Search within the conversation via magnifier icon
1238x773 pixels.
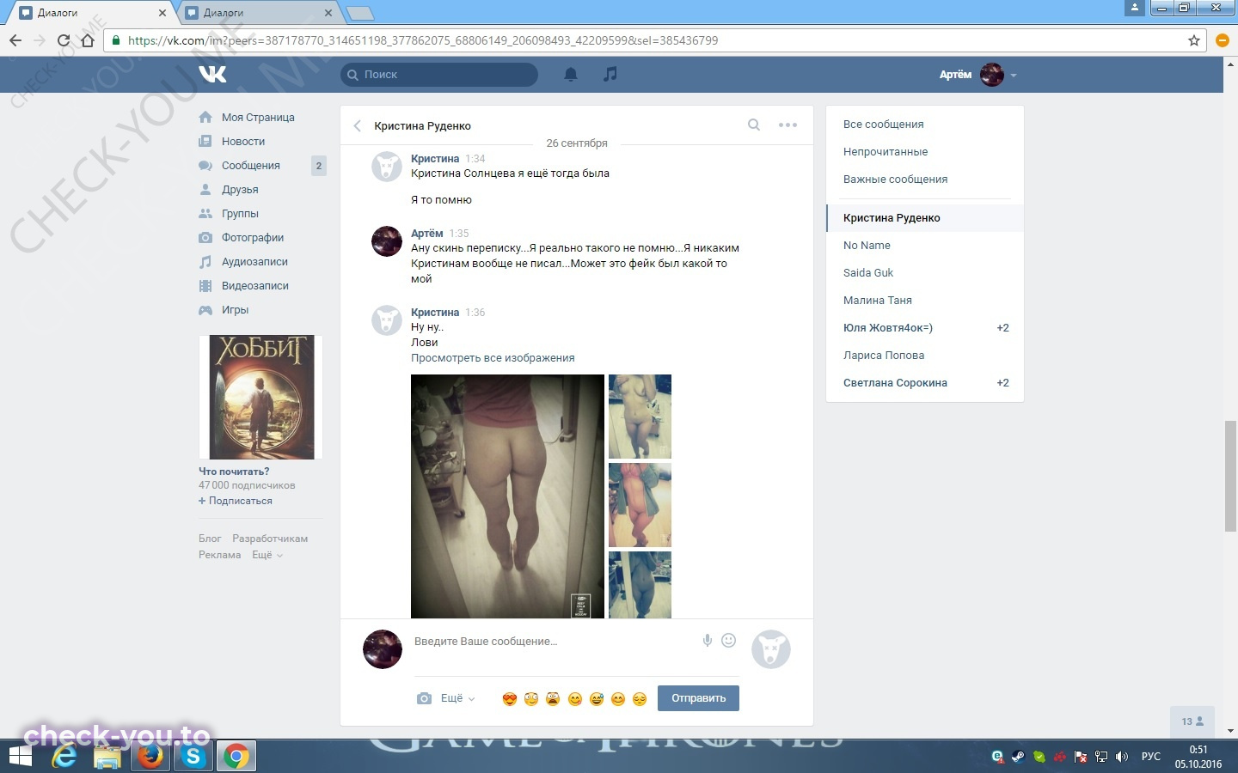(754, 125)
